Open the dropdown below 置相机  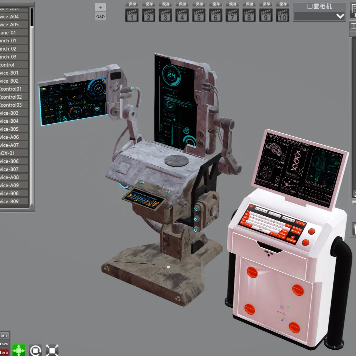point(319,16)
